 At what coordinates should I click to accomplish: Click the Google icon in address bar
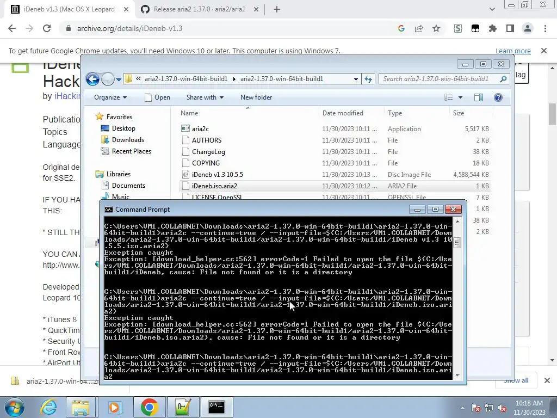pos(401,28)
